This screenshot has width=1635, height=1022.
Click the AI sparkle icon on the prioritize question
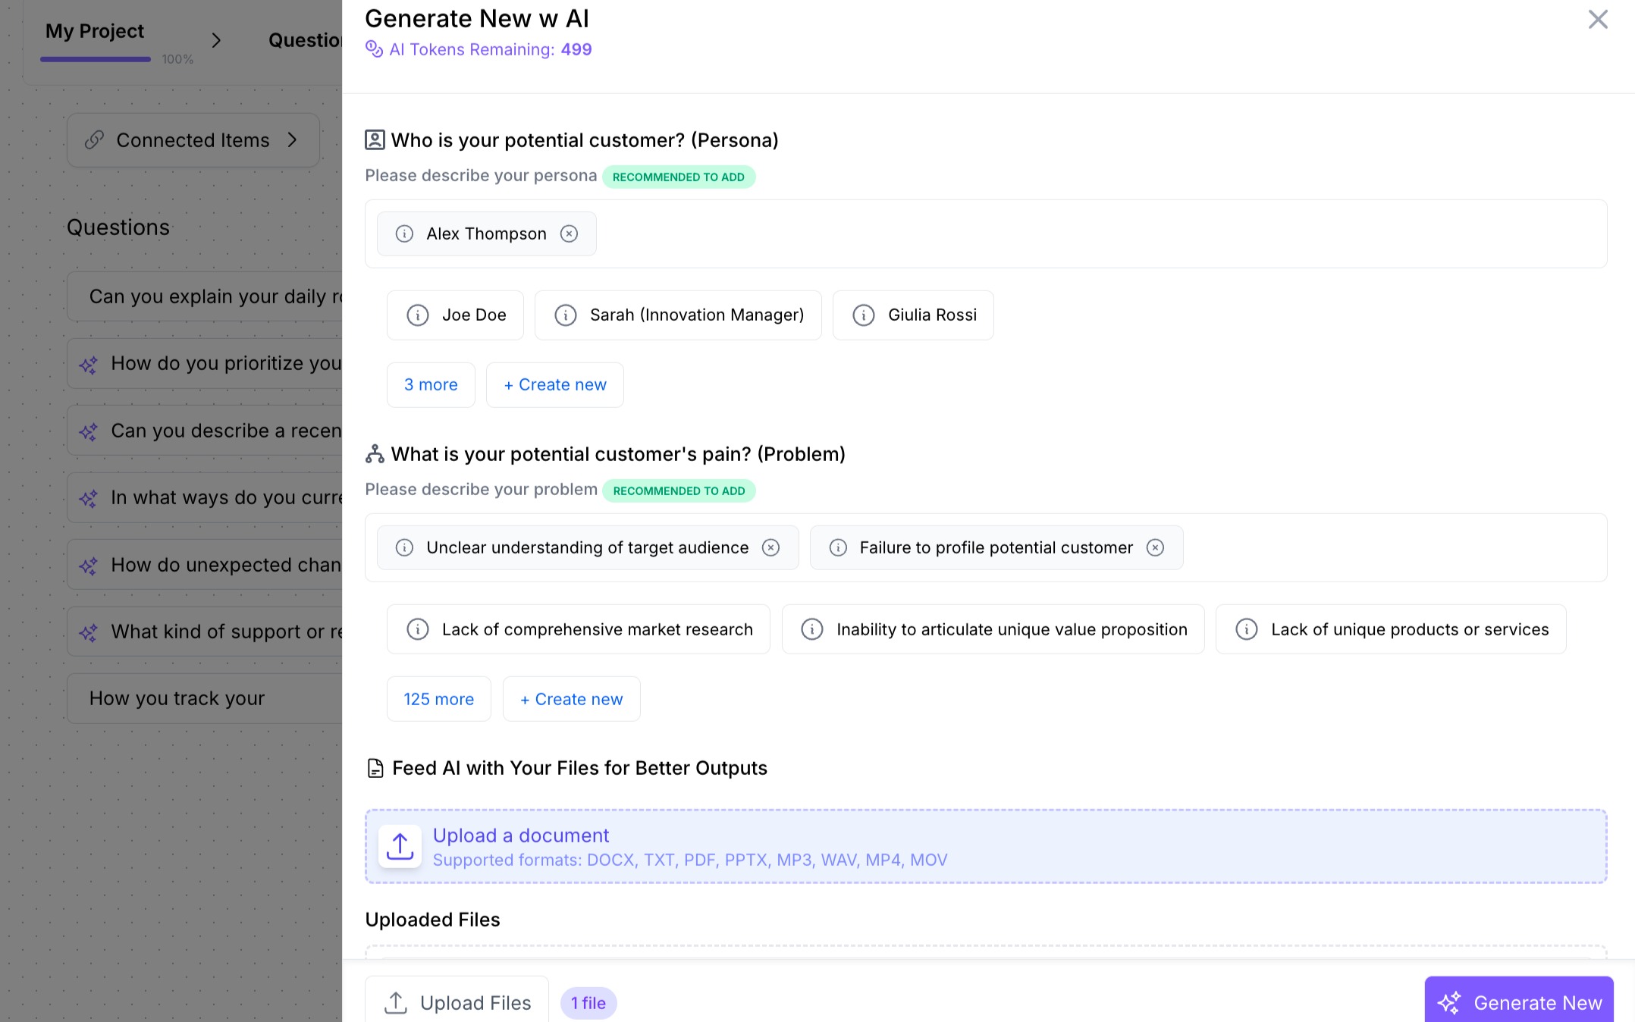[x=87, y=364]
